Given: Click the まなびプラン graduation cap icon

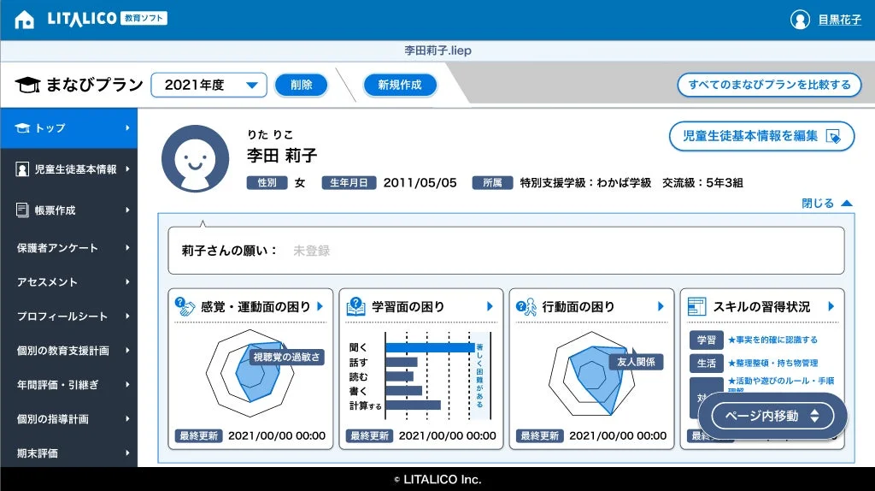Looking at the screenshot, I should 27,85.
